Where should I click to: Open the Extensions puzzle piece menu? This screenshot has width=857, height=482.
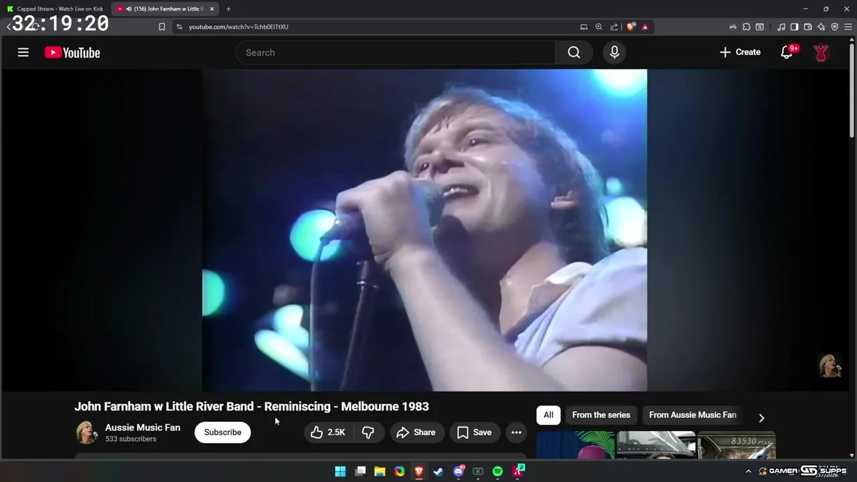[746, 27]
